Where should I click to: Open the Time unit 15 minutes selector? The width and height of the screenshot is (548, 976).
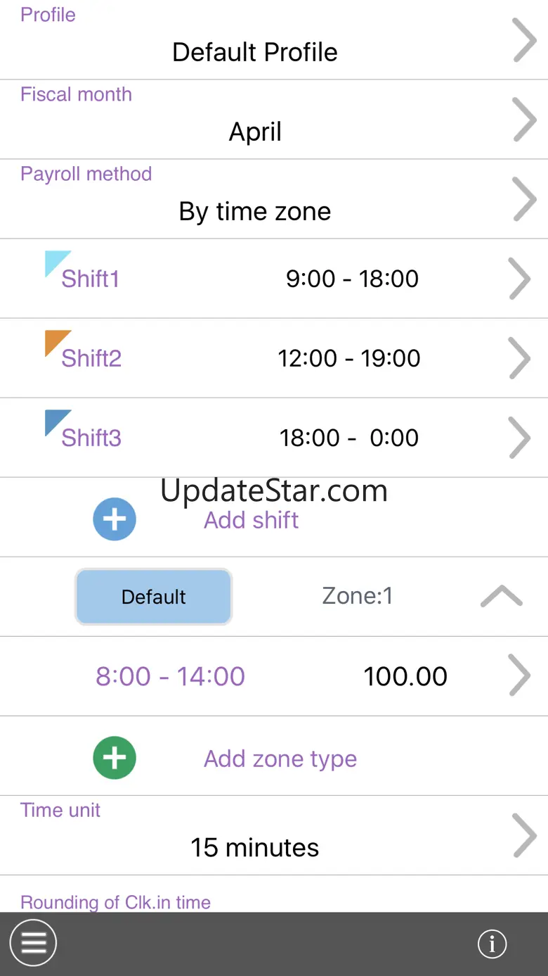coord(274,836)
